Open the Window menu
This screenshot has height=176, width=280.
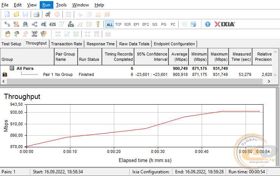pos(80,5)
